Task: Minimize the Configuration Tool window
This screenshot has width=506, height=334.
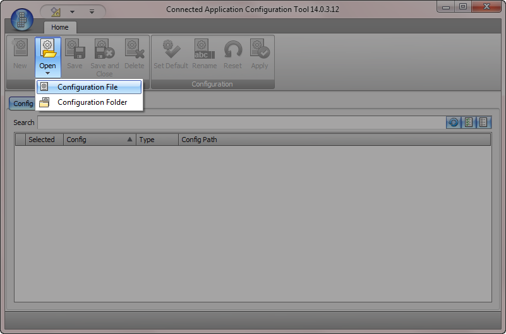Action: (x=446, y=6)
